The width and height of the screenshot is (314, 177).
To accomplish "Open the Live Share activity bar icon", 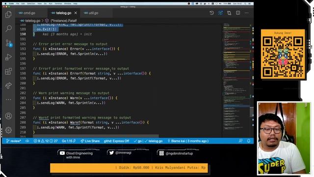I will (8, 86).
